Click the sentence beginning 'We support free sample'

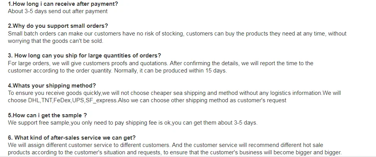133,123
